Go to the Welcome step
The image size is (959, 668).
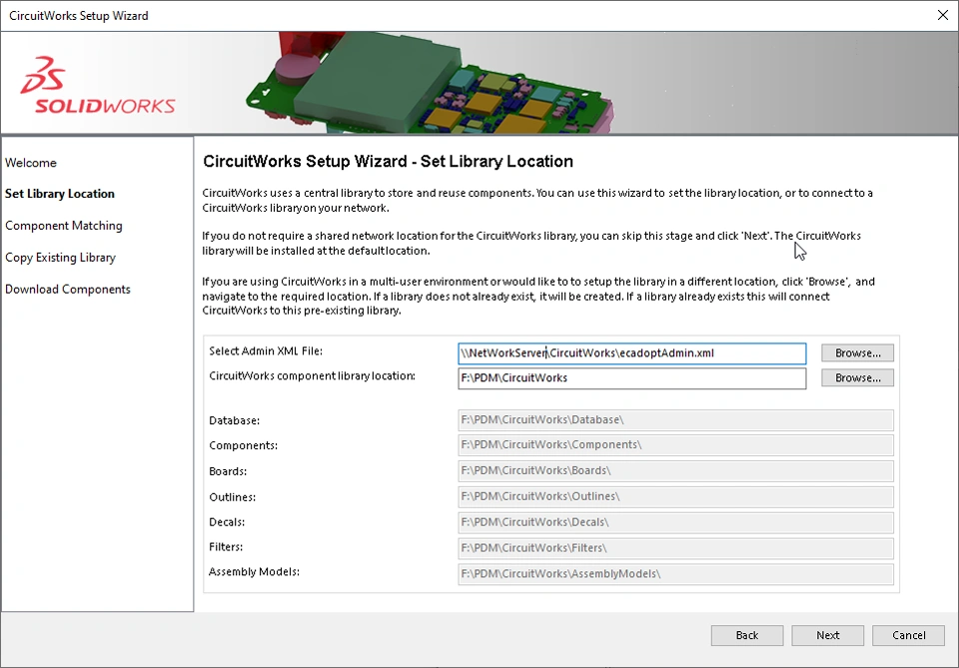pos(31,163)
